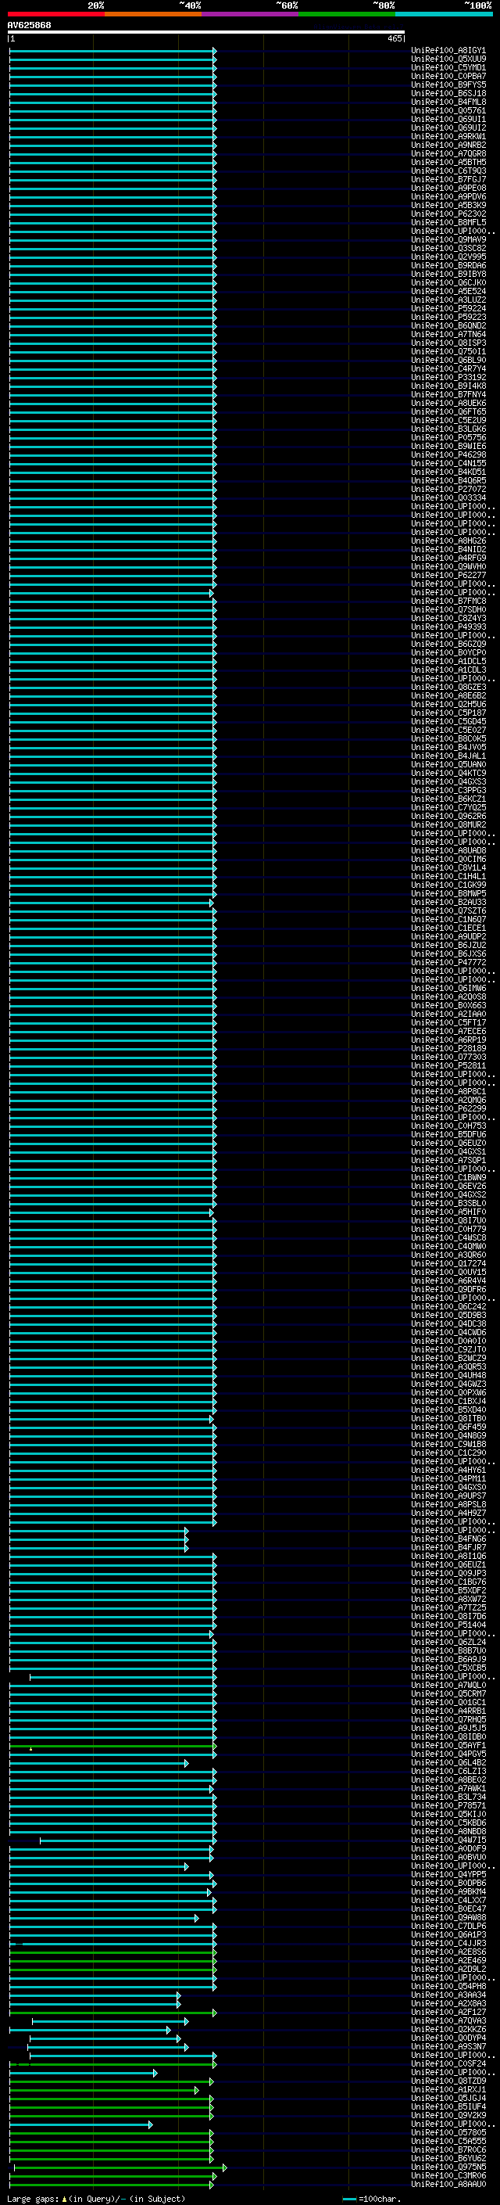Viewport: 500px width, 2205px height.
Task: Select label UniRef100_B8B7U0
Action: click(448, 1650)
